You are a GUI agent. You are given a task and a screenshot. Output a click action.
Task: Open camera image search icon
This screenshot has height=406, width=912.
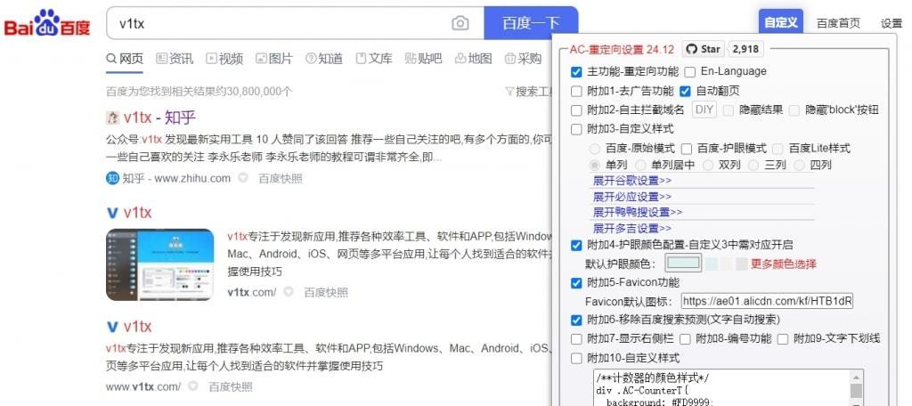coord(460,23)
